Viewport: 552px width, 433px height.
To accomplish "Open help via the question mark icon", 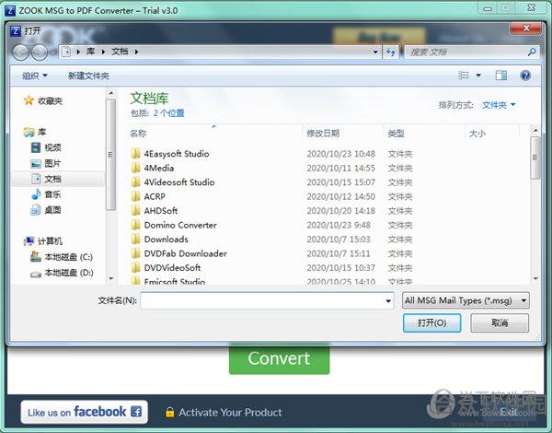I will tap(525, 76).
